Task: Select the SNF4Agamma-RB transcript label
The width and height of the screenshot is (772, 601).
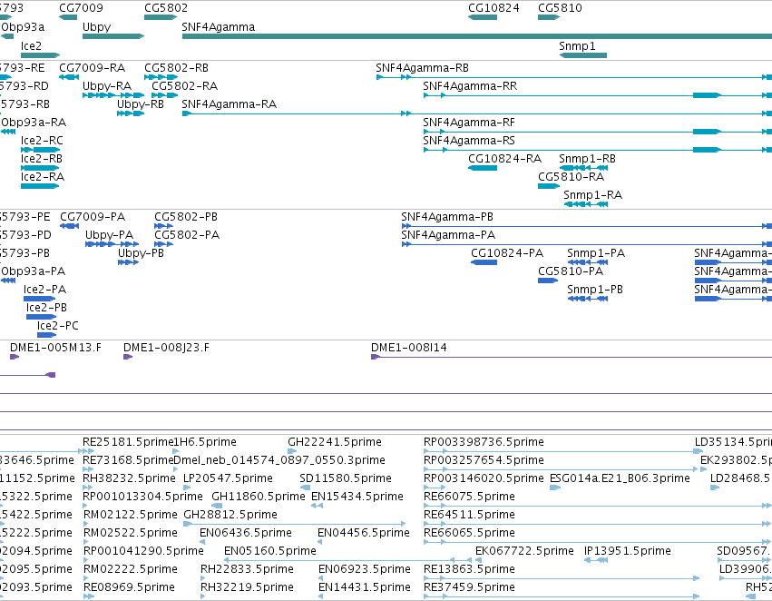Action: (422, 68)
